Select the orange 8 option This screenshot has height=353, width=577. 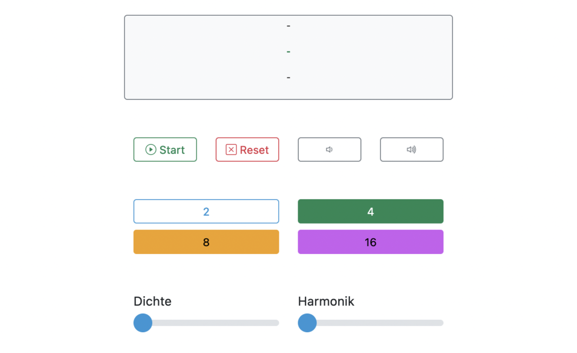[206, 242]
